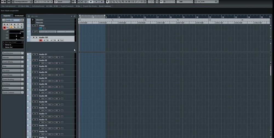The width and height of the screenshot is (274, 138).
Task: Open the Touch automation mode dropdown
Action: 63,2
